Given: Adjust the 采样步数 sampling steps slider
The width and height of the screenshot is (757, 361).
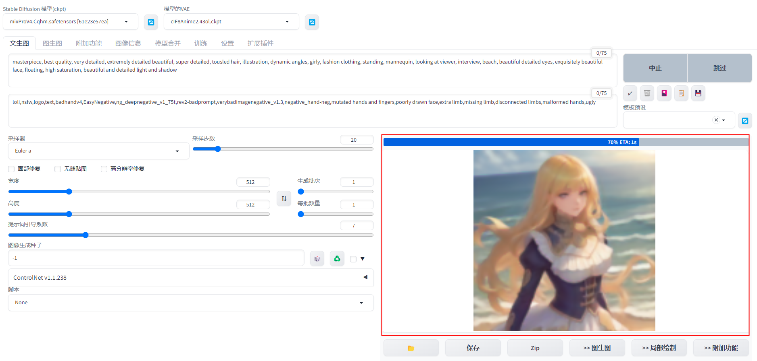Looking at the screenshot, I should click(283, 149).
